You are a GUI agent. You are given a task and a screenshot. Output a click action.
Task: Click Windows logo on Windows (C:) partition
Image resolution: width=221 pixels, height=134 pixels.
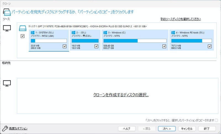105,33
